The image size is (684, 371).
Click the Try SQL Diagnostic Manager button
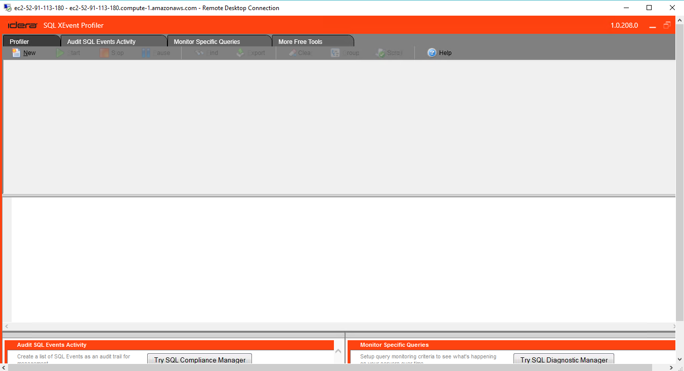[x=564, y=360]
